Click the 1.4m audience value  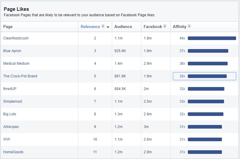point(118,64)
